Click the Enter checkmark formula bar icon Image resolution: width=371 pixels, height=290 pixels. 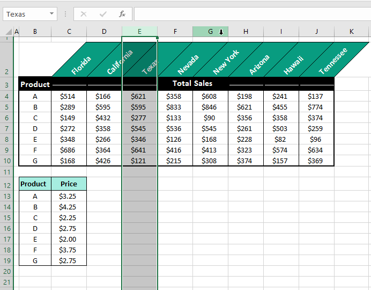pos(103,14)
